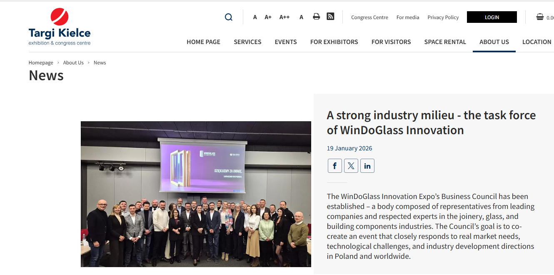This screenshot has width=554, height=275.
Task: Expand the For Exhibitors menu
Action: tap(334, 42)
